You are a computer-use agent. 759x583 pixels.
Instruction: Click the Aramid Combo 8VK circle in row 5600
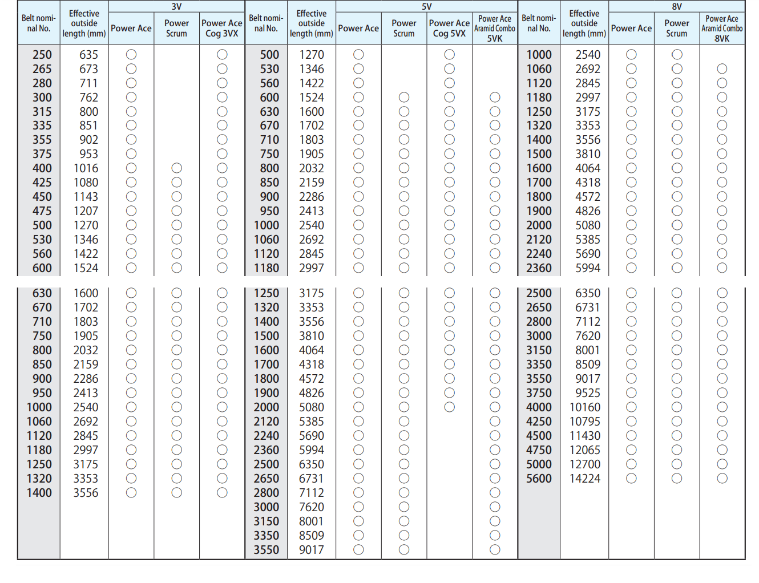pyautogui.click(x=722, y=479)
